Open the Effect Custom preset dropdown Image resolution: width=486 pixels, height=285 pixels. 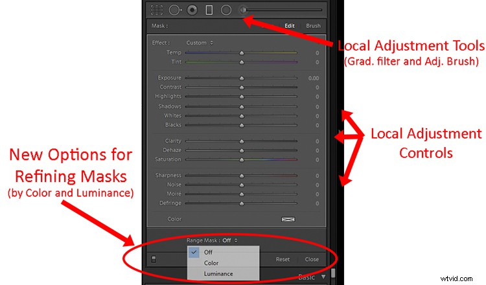pos(200,43)
